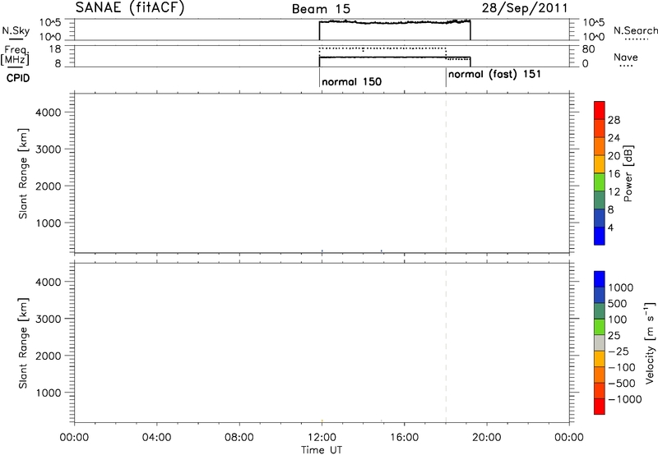Click the Slant Range label of velocity panel
This screenshot has height=455, width=658.
23,343
